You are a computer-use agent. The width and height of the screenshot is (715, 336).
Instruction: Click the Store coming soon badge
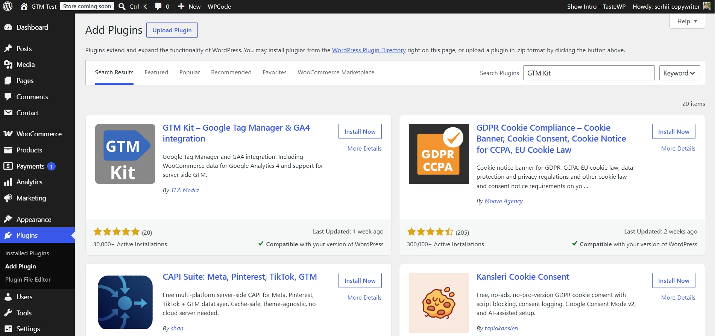[x=87, y=6]
